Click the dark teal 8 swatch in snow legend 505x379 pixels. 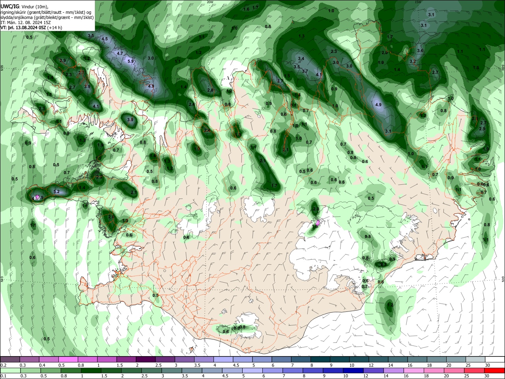[x=321, y=360]
